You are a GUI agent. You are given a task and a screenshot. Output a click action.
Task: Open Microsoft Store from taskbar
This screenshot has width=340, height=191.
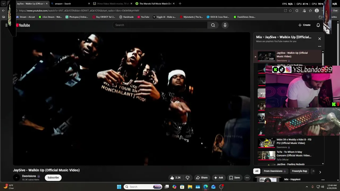182,187
